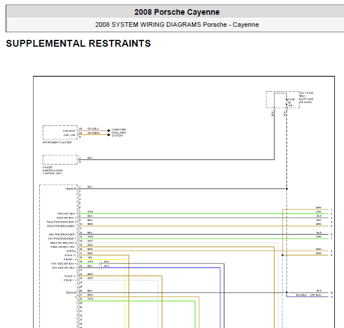Click the 'TERM 15' label at pin 1
344x328 pixels.
coord(71,189)
